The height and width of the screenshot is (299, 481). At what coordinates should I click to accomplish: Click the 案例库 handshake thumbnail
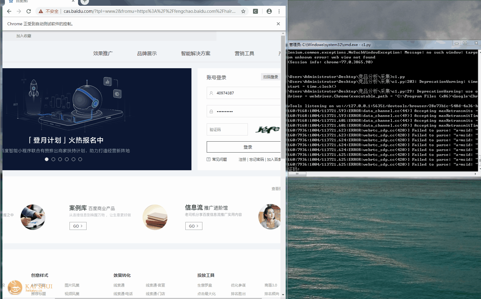click(x=33, y=217)
